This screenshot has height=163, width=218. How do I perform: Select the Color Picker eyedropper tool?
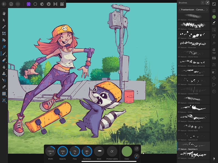[4, 27]
